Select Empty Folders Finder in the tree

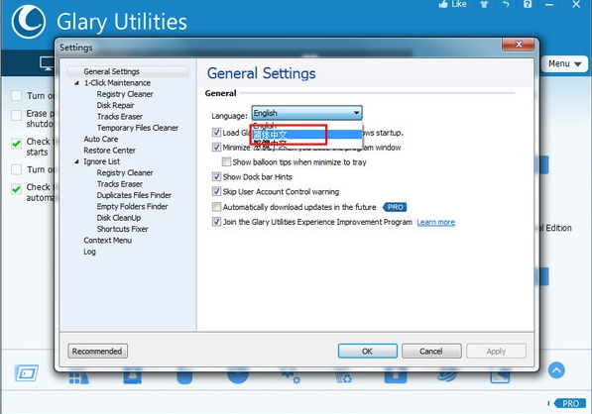[x=132, y=207]
